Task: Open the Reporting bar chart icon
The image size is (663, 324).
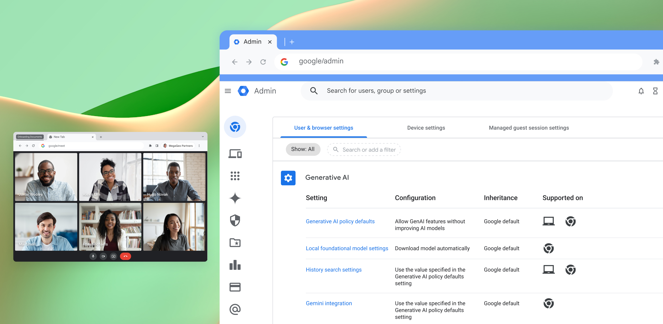Action: [235, 265]
